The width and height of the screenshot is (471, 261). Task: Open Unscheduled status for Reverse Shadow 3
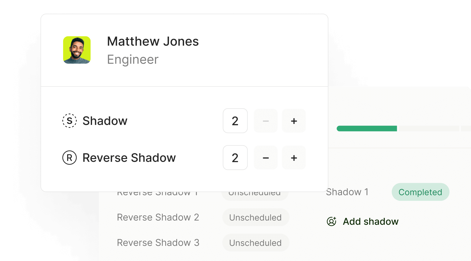255,243
